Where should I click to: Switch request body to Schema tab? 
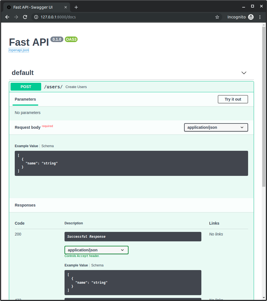click(x=48, y=146)
